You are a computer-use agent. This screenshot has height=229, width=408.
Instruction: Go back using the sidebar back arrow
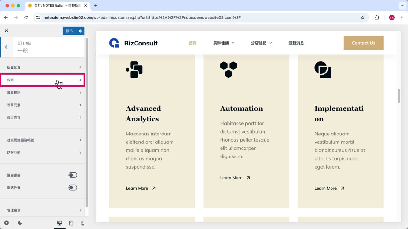point(6,47)
